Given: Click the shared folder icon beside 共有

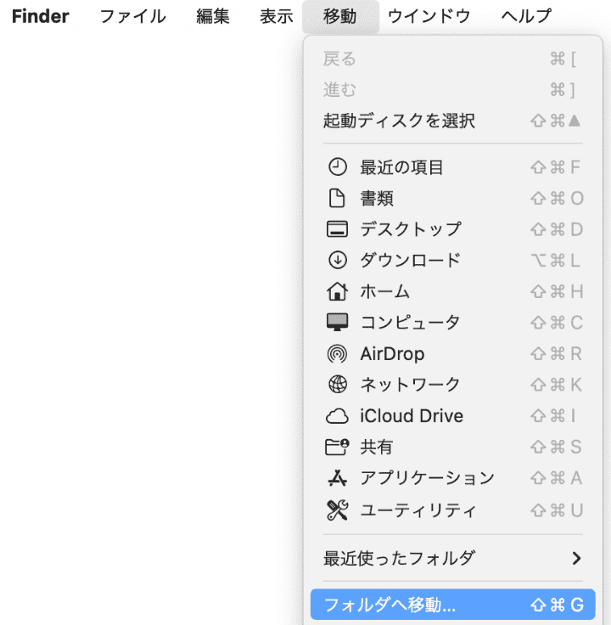Looking at the screenshot, I should pyautogui.click(x=337, y=447).
